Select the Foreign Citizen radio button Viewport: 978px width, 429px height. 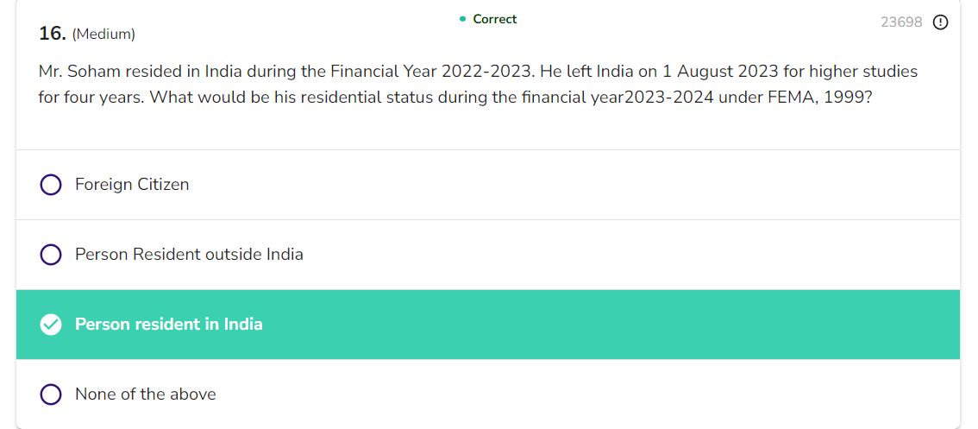51,185
